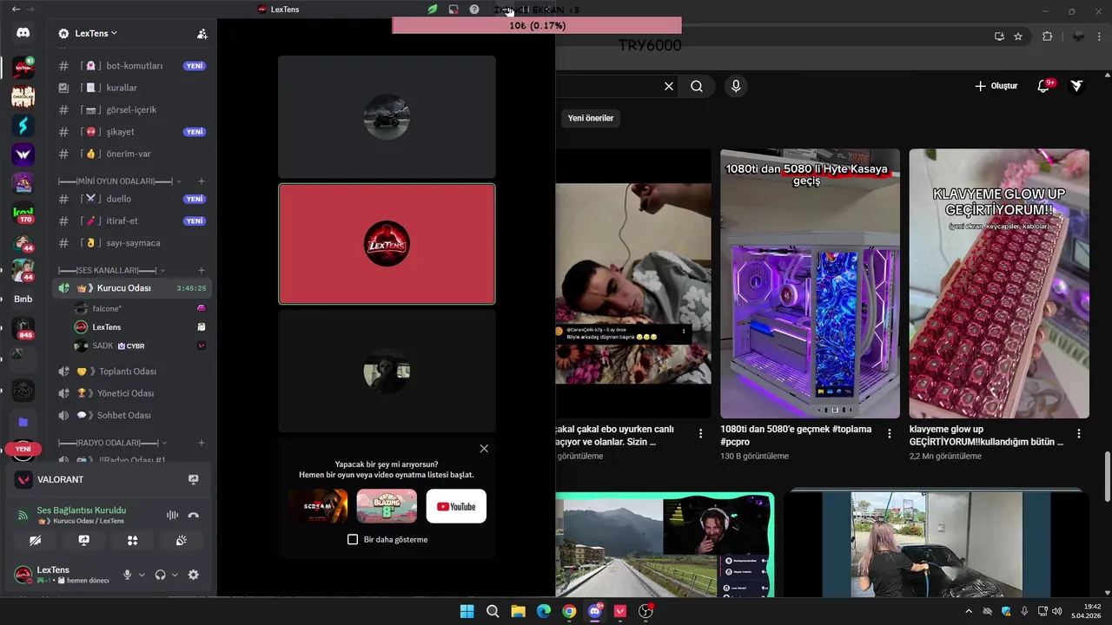Add channel to MİNİ OYUN ODALARI category
The height and width of the screenshot is (625, 1112).
click(x=202, y=181)
